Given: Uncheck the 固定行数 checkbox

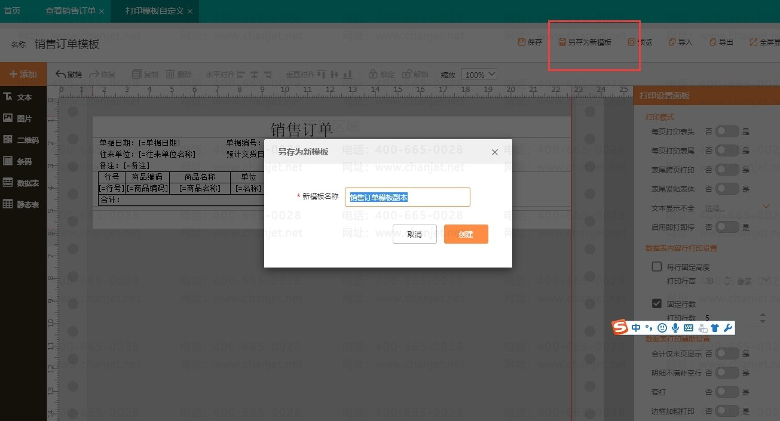Looking at the screenshot, I should click(x=657, y=304).
